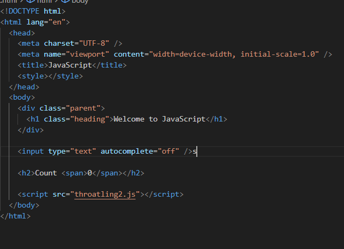Click the "UTF-8" charset value
344x249 pixels.
click(x=94, y=44)
